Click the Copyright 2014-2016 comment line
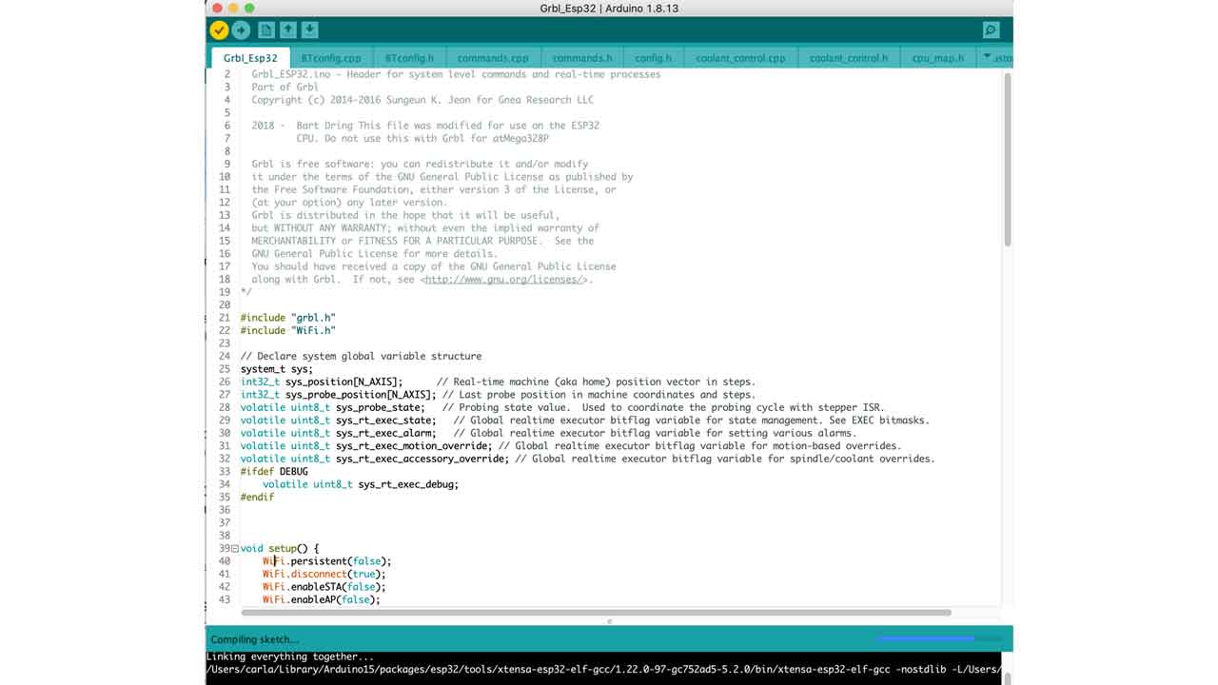Image resolution: width=1218 pixels, height=685 pixels. click(422, 100)
